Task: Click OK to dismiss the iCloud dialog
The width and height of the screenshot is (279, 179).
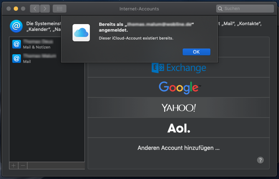Action: pos(196,52)
